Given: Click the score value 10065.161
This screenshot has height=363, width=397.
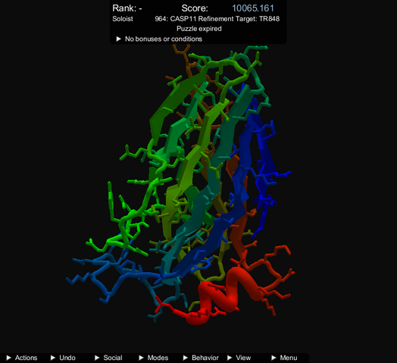Looking at the screenshot, I should (253, 8).
